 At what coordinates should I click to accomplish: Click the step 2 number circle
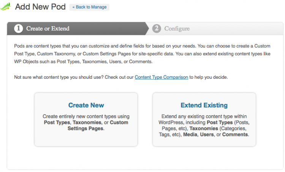coord(157,29)
